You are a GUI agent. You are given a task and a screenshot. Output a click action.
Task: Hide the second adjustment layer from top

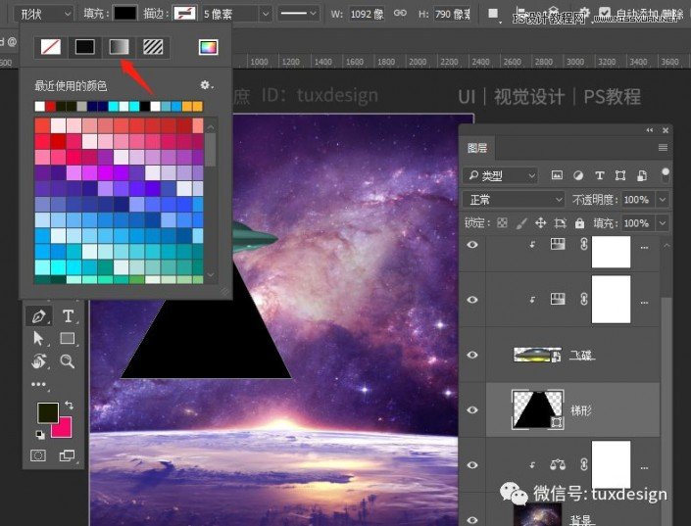(472, 300)
